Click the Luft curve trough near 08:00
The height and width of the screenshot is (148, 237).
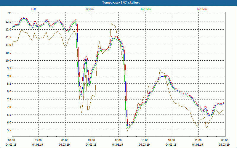point(82,94)
